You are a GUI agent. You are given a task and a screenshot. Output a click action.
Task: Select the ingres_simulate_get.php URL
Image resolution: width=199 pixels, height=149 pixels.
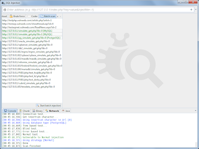32,52
